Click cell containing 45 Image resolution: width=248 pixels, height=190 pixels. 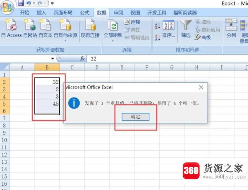(x=47, y=103)
